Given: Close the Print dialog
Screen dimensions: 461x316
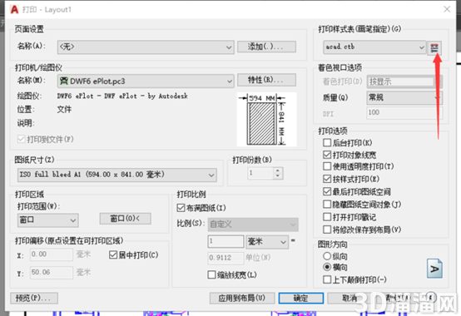Looking at the screenshot, I should [447, 9].
